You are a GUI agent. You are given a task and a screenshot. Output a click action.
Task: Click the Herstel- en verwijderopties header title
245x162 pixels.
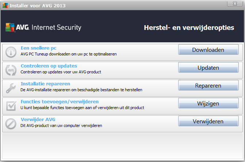tap(189, 28)
